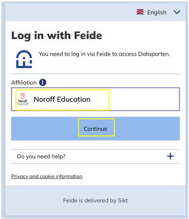Select the Noroff Education affiliation text
The image size is (189, 219).
(62, 100)
